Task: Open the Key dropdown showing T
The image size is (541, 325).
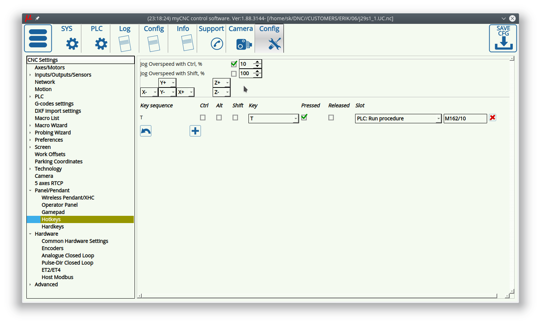Action: coord(274,119)
